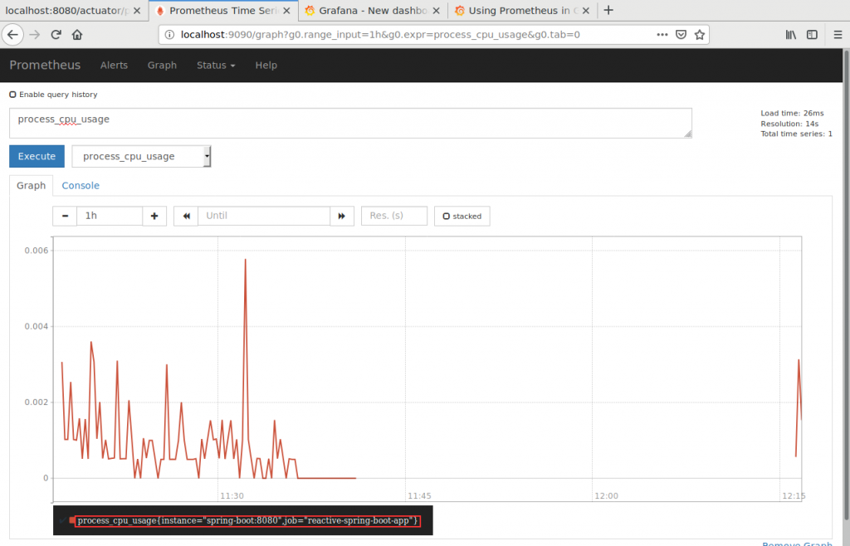The image size is (850, 546).
Task: Toggle the stacked graph option
Action: click(462, 216)
